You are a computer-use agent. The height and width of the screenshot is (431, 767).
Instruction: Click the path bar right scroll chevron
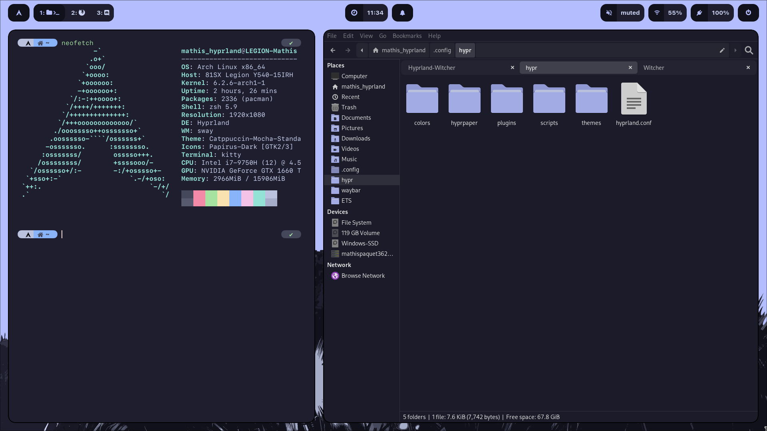[x=735, y=50]
